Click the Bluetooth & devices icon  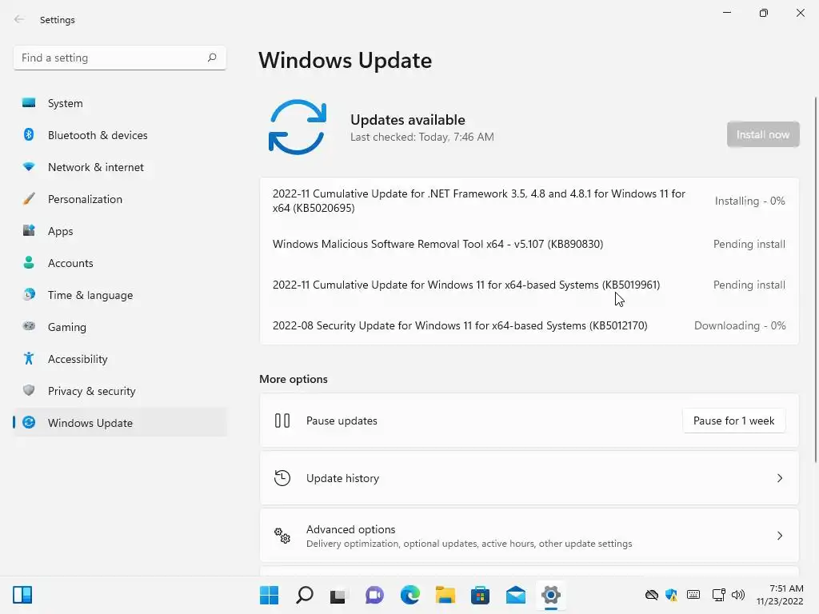[29, 134]
